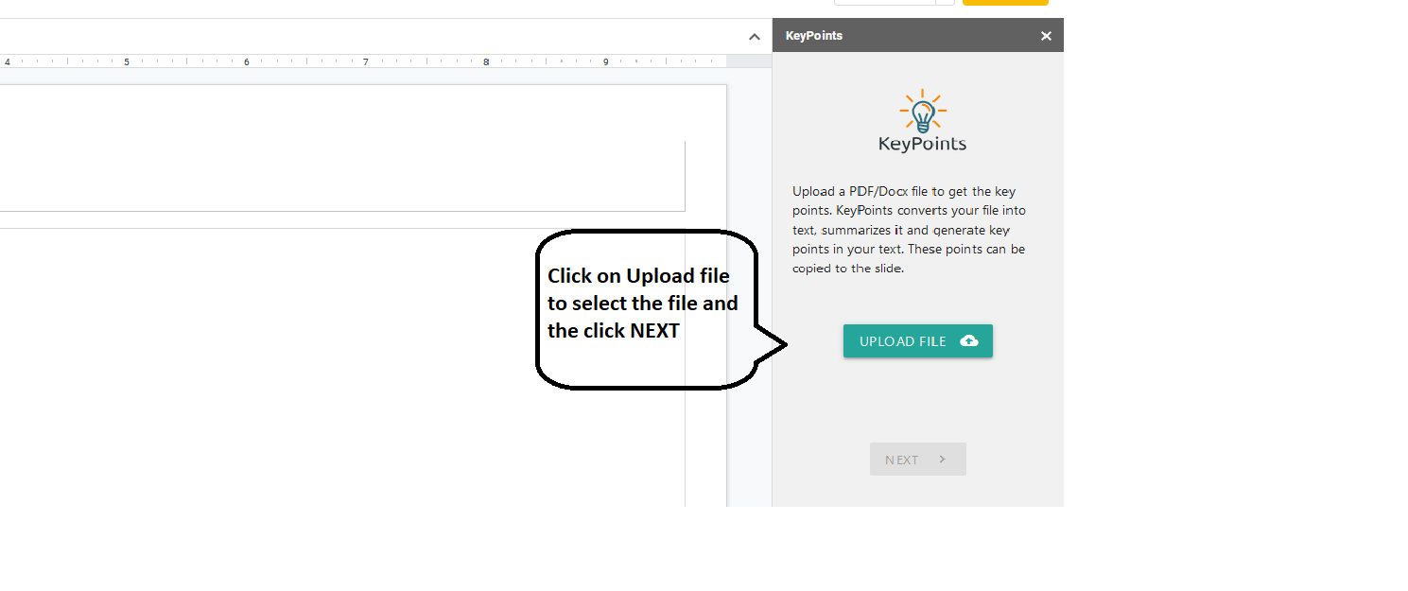
Task: Click the yellow action button at top right
Action: pos(1004,3)
